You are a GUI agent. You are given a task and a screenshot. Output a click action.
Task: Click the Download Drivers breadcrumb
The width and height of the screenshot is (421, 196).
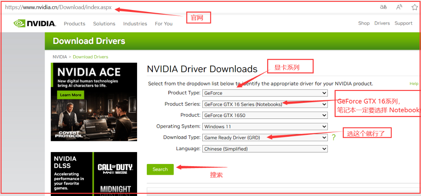click(91, 57)
